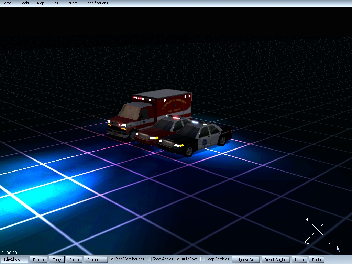Disable the Map/Cam bounds checkbox

point(112,259)
